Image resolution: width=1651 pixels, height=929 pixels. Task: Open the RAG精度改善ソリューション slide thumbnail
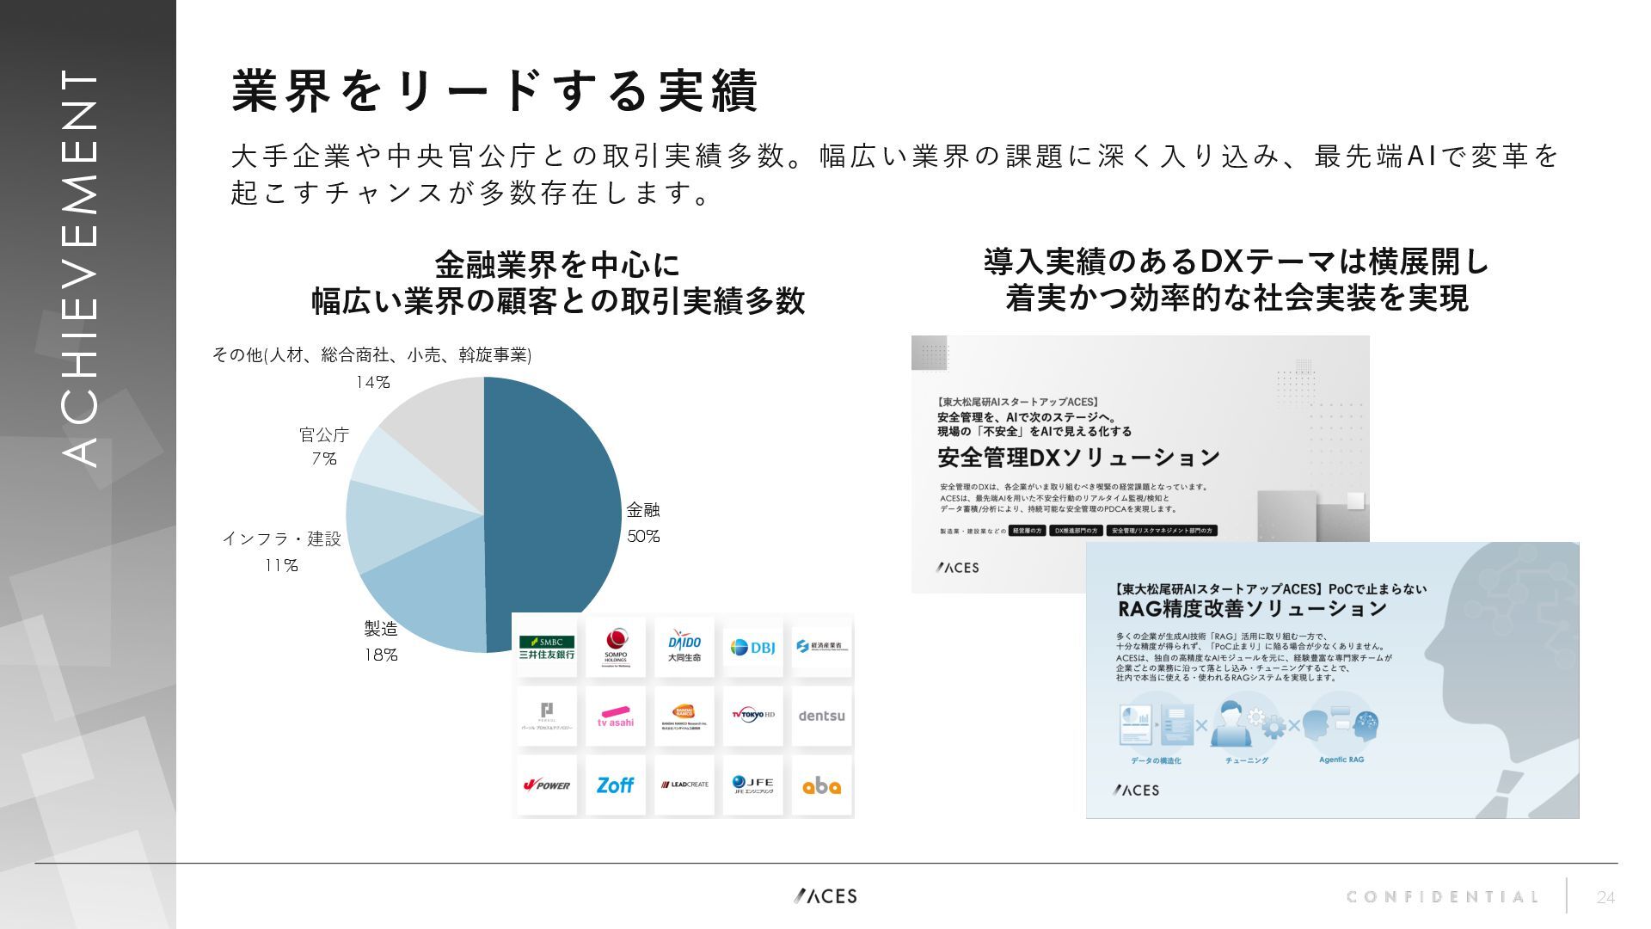coord(1331,680)
